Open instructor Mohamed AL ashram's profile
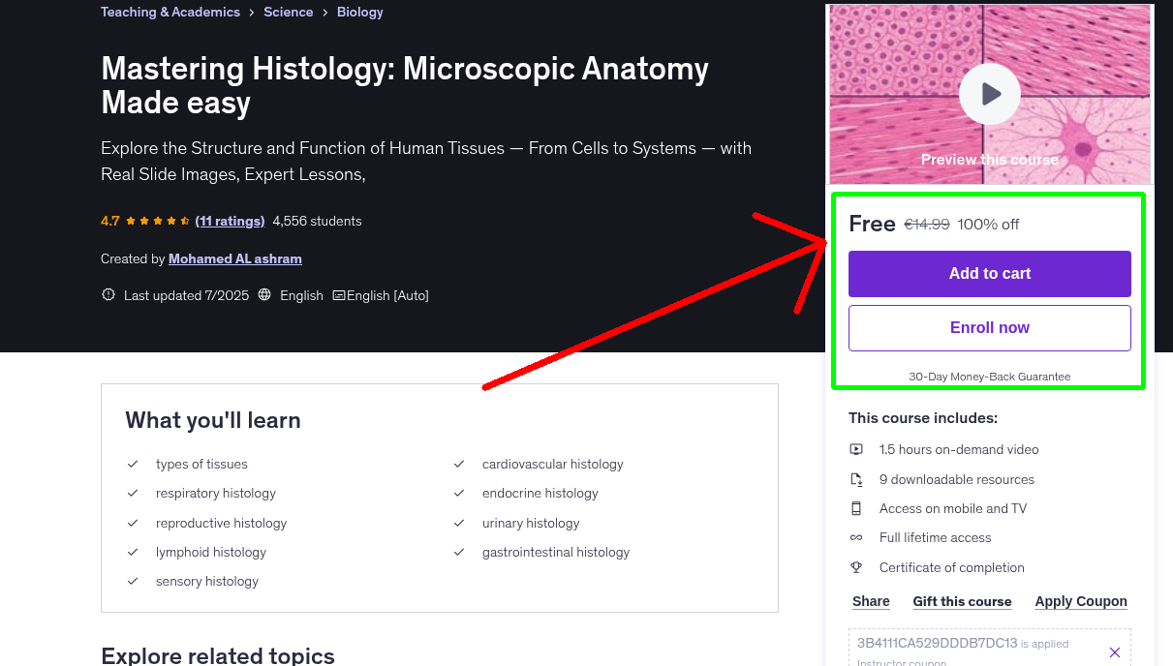Screen dimensions: 1173x666 234,258
